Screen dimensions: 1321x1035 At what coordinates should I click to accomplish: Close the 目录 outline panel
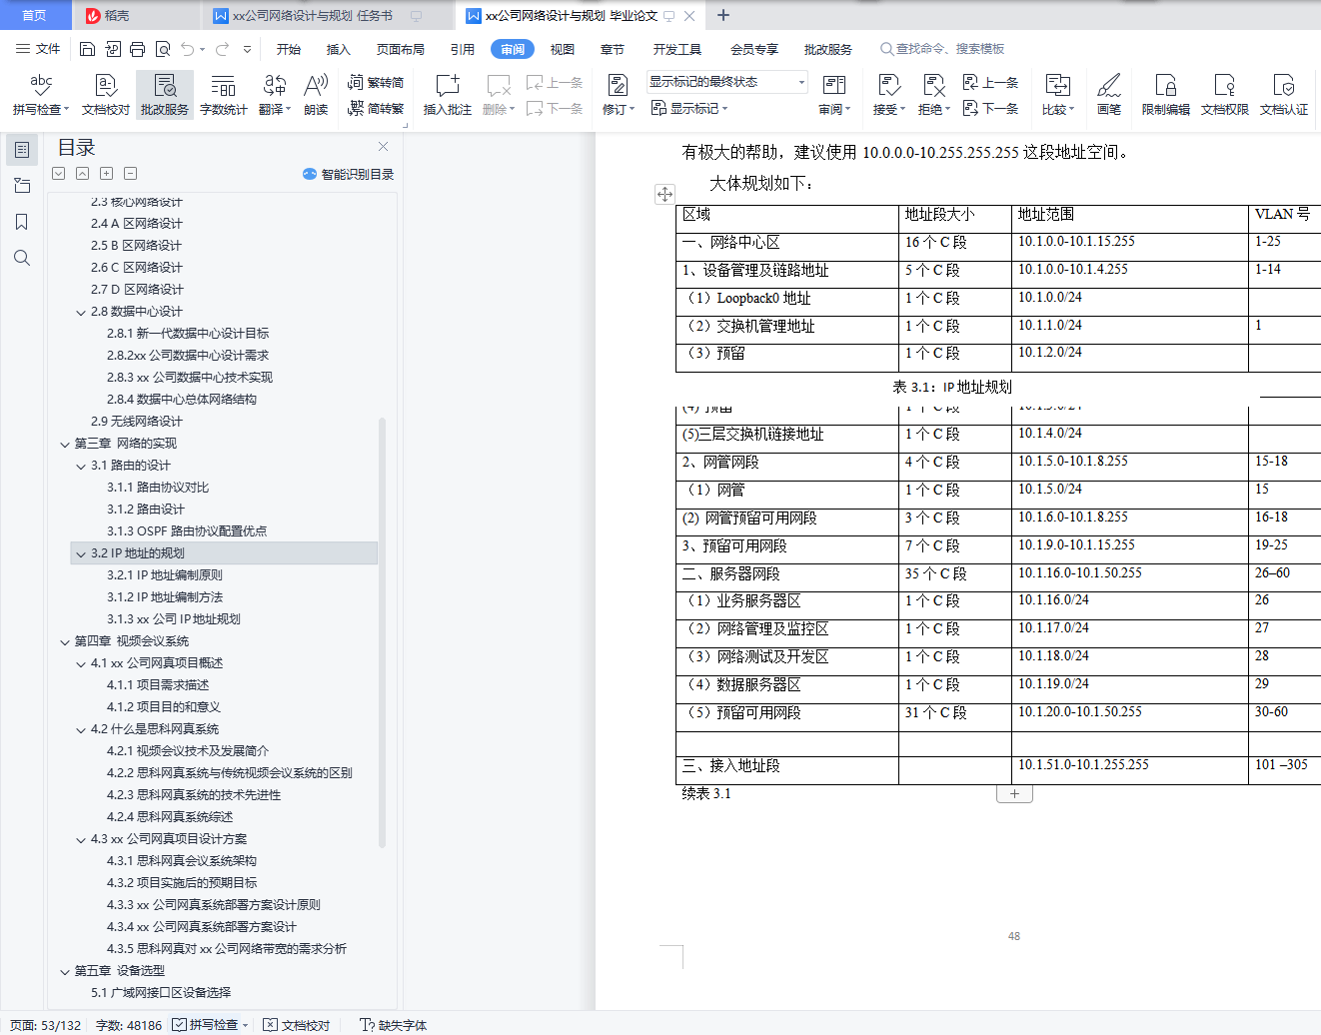tap(383, 147)
